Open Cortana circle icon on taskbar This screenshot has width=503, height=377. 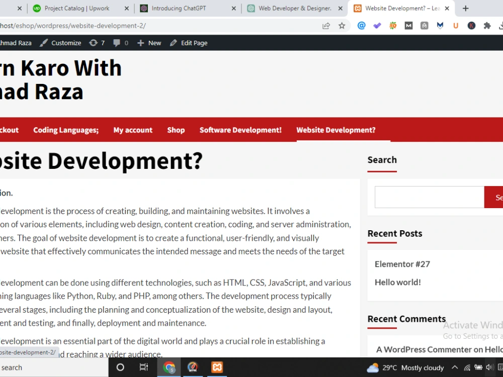coord(120,367)
